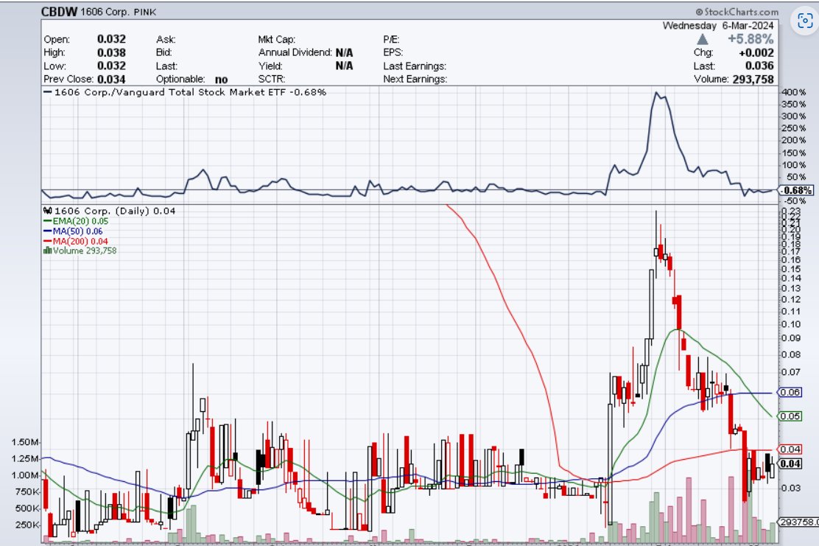Click the image lens scan icon
Image resolution: width=819 pixels, height=546 pixels.
click(805, 21)
